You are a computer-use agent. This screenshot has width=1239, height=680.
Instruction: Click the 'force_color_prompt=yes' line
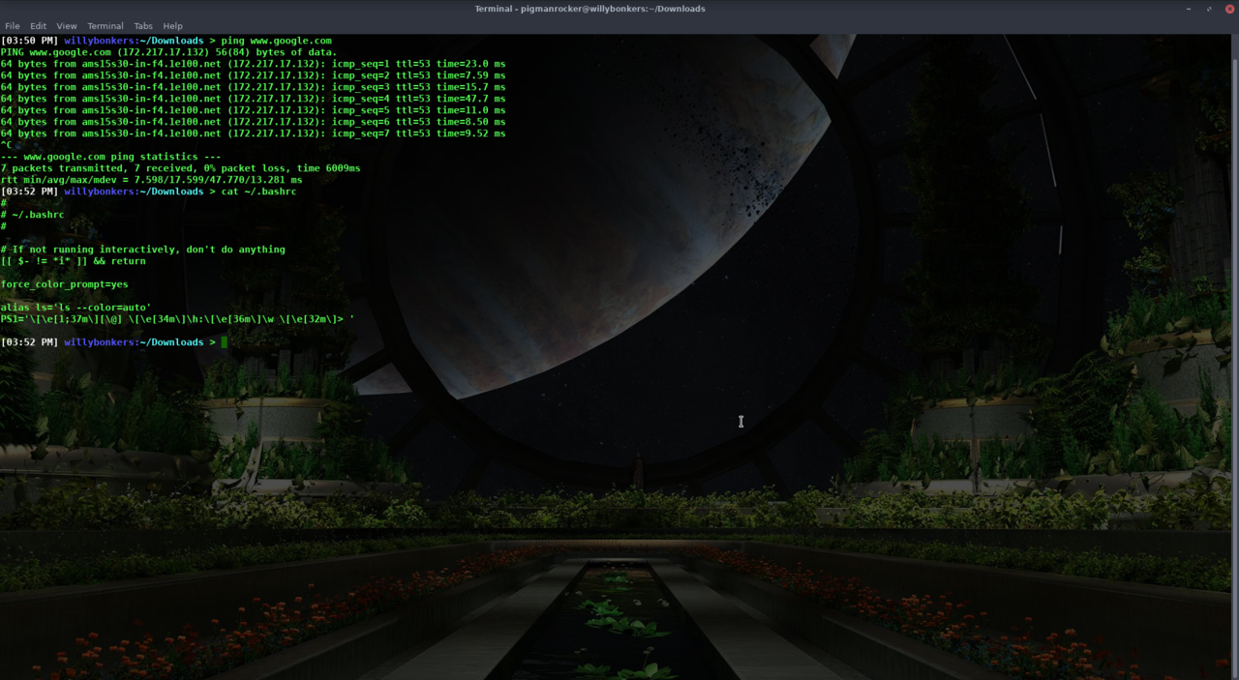pos(64,284)
